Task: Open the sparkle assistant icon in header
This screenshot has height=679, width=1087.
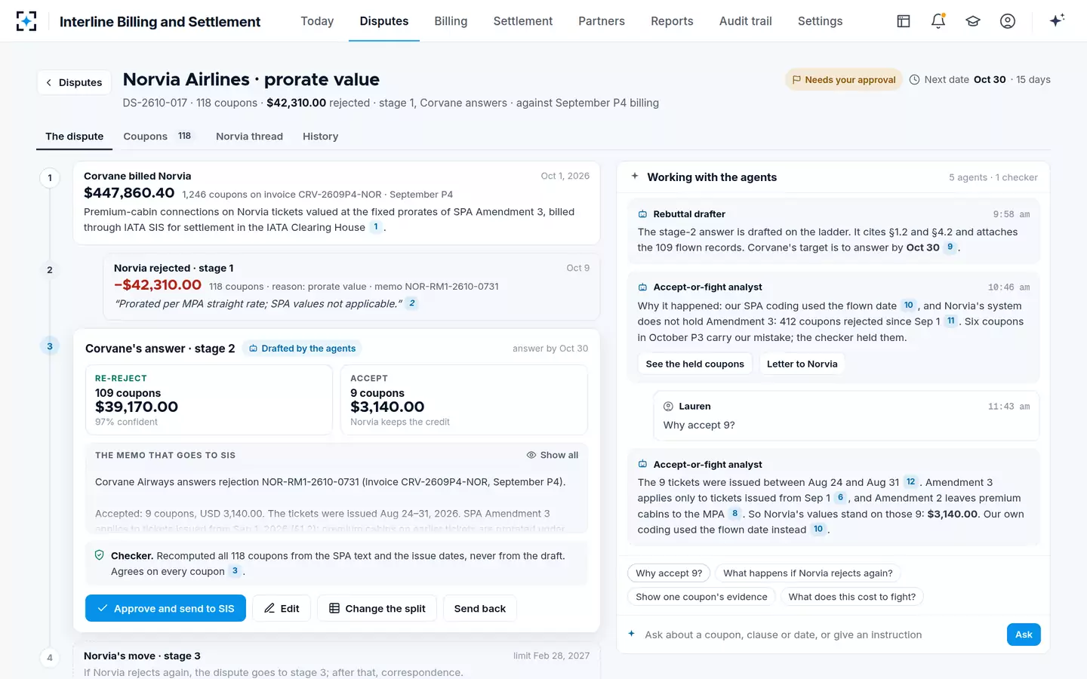Action: pyautogui.click(x=1057, y=20)
